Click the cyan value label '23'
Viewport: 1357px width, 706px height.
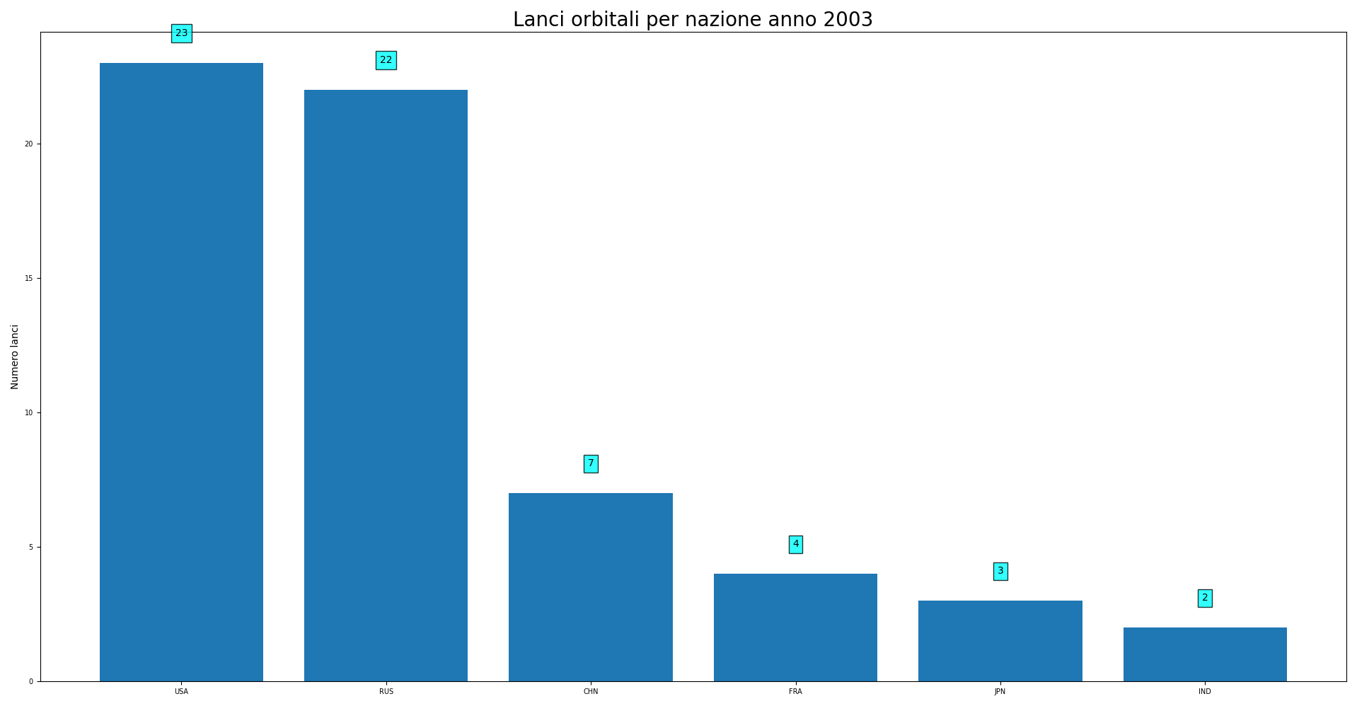[181, 33]
